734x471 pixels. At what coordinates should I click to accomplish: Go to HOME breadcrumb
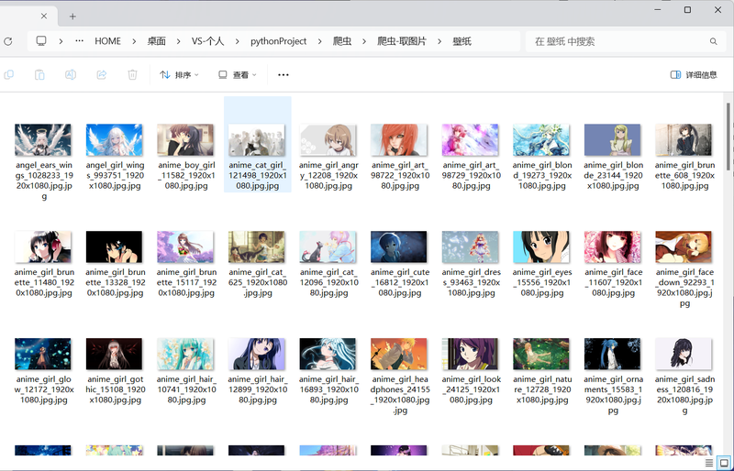click(107, 41)
